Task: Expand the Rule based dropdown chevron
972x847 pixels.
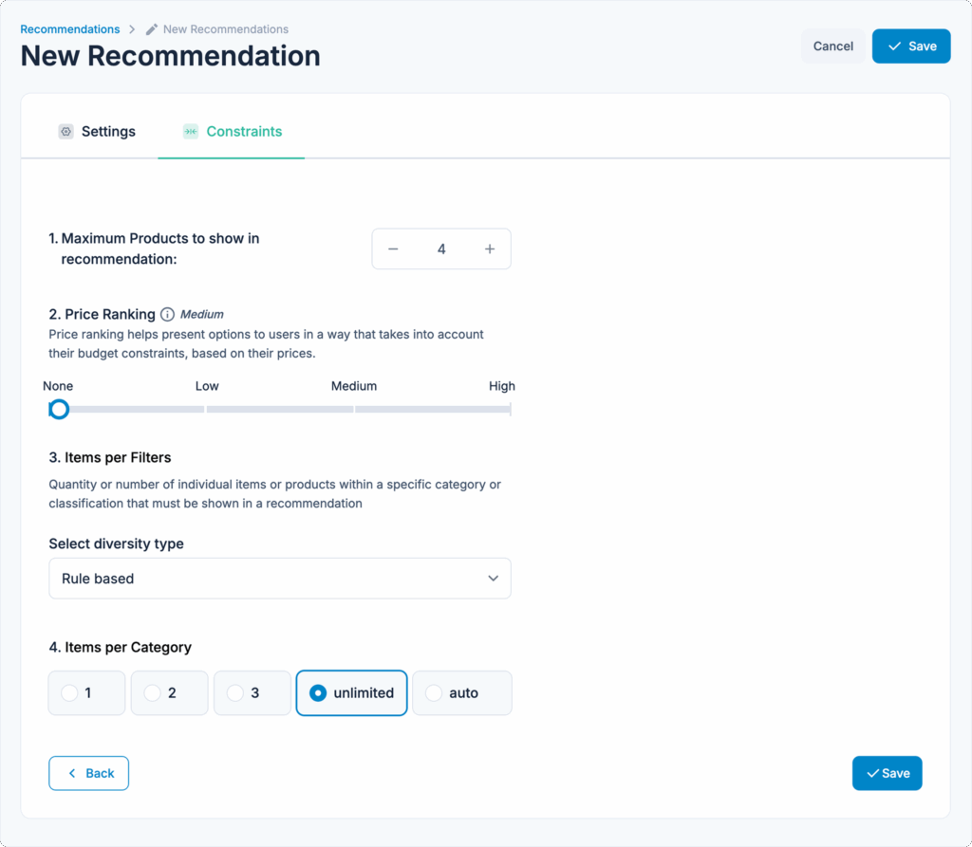Action: [493, 579]
